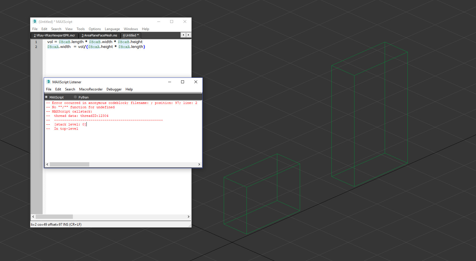The image size is (476, 261).
Task: Open the Debugger menu in the Listener
Action: [114, 89]
